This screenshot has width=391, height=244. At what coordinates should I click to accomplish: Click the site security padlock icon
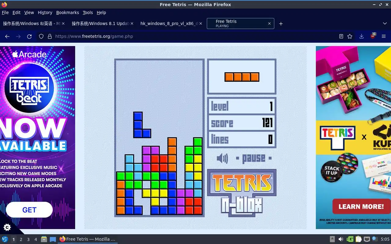point(50,36)
